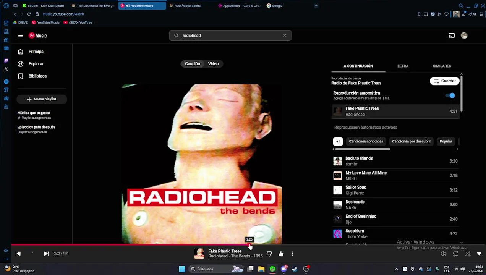The width and height of the screenshot is (486, 275).
Task: Open the Windows Start menu
Action: tap(182, 269)
